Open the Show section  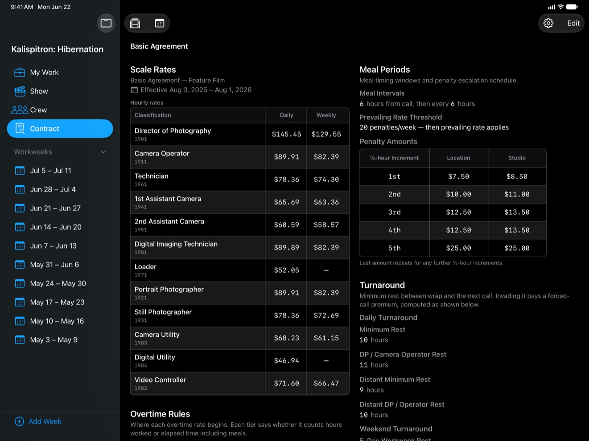(x=60, y=91)
